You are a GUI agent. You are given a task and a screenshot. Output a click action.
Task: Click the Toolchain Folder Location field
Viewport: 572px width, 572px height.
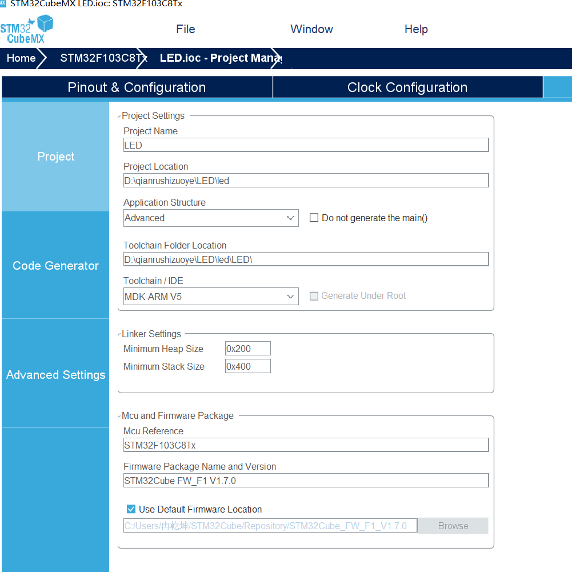(x=306, y=259)
